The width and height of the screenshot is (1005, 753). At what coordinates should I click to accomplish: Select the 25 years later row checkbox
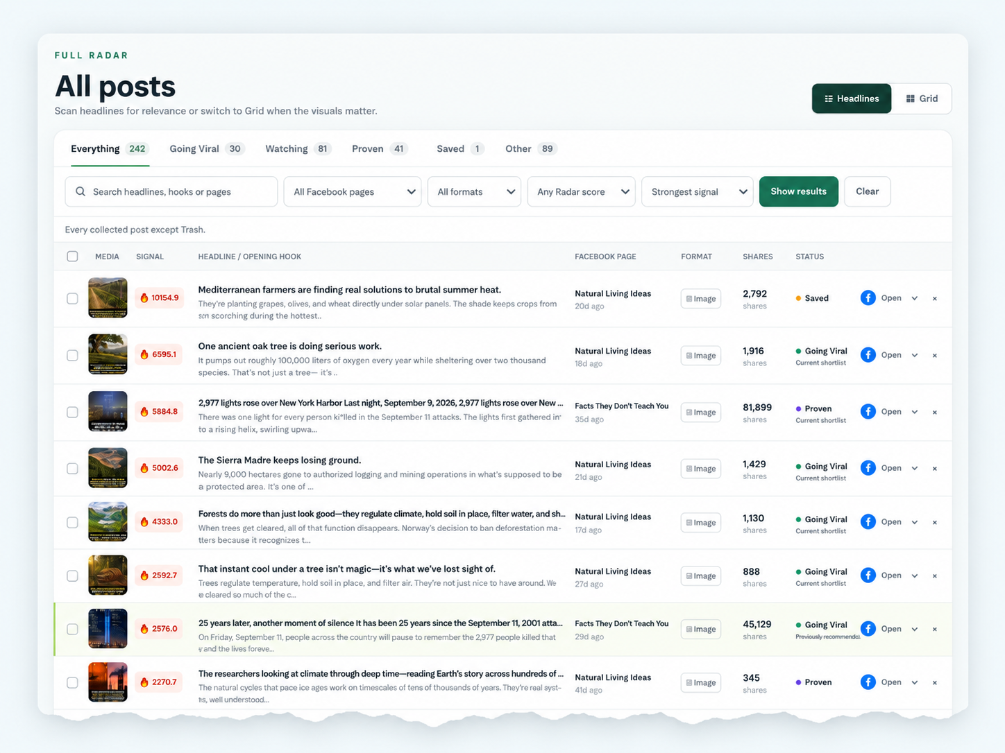(72, 629)
